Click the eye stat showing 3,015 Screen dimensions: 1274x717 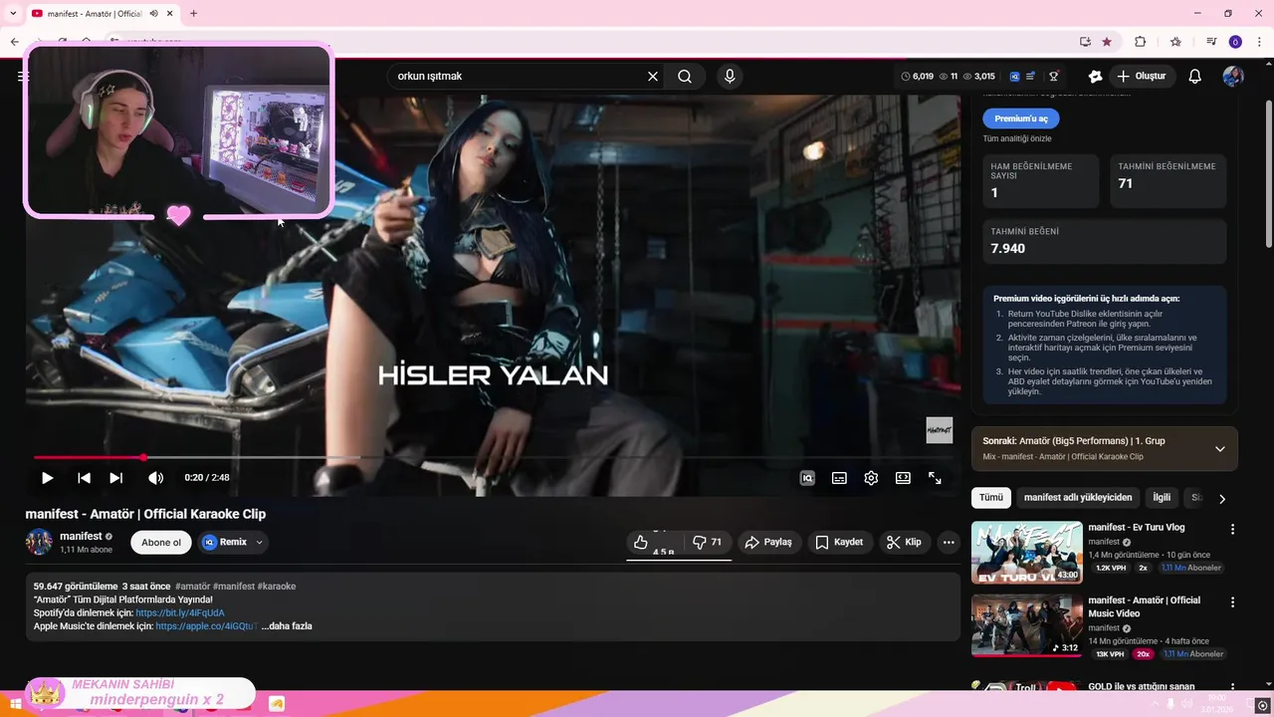[978, 76]
